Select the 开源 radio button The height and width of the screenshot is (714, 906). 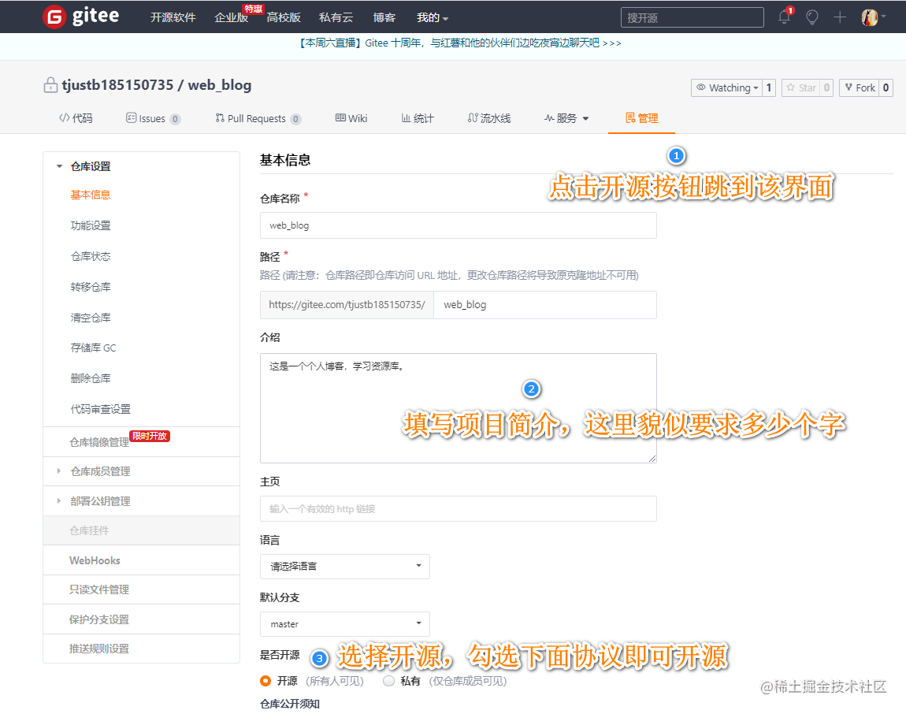265,681
